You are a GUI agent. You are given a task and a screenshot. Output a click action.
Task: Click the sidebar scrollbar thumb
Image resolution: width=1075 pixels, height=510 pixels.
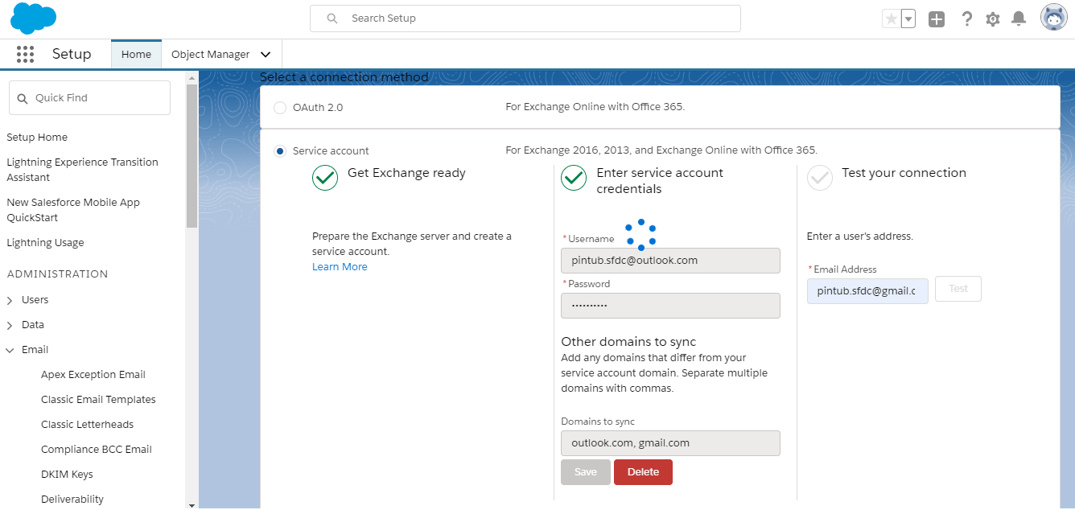click(192, 156)
